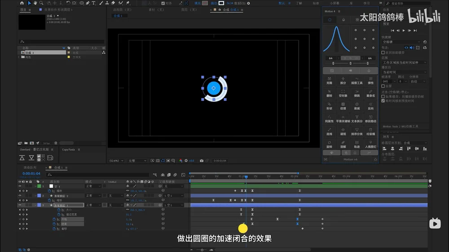Go to the Home screen icon
The width and height of the screenshot is (449, 252).
pos(22,3)
